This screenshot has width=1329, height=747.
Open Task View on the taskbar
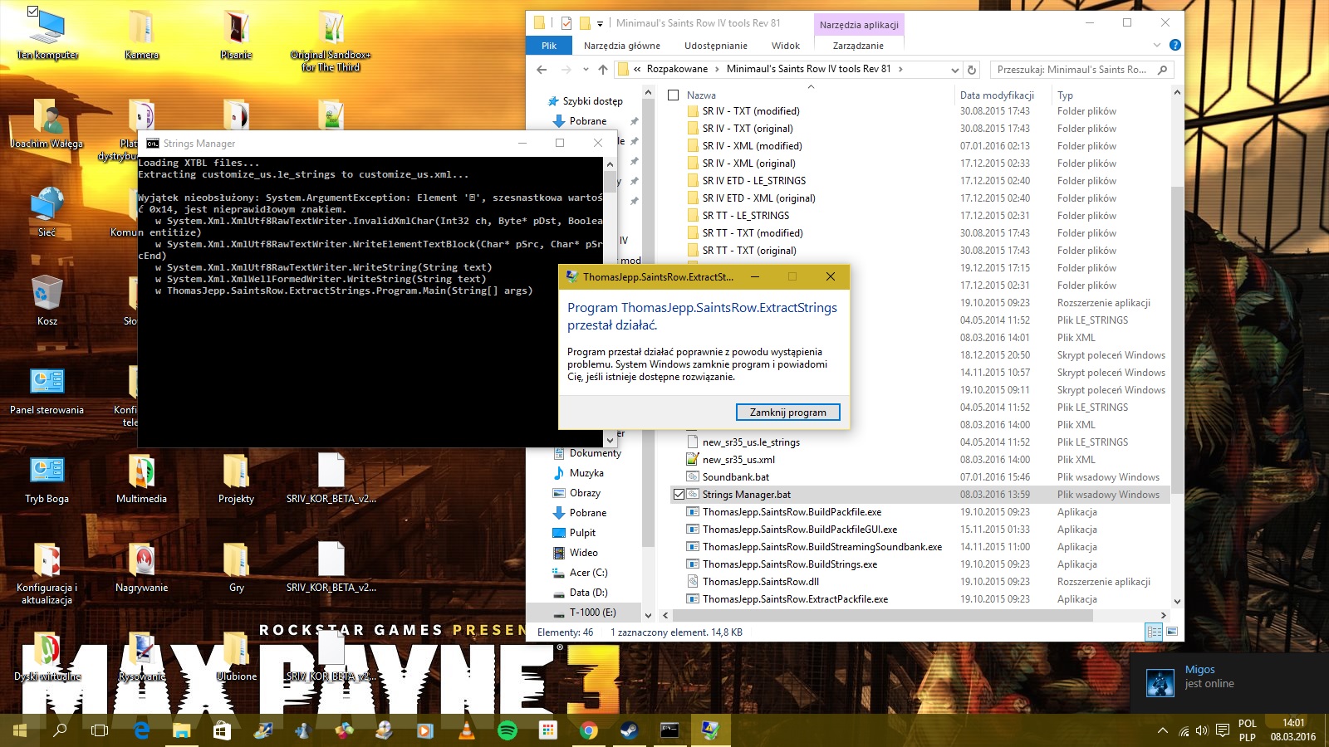100,730
